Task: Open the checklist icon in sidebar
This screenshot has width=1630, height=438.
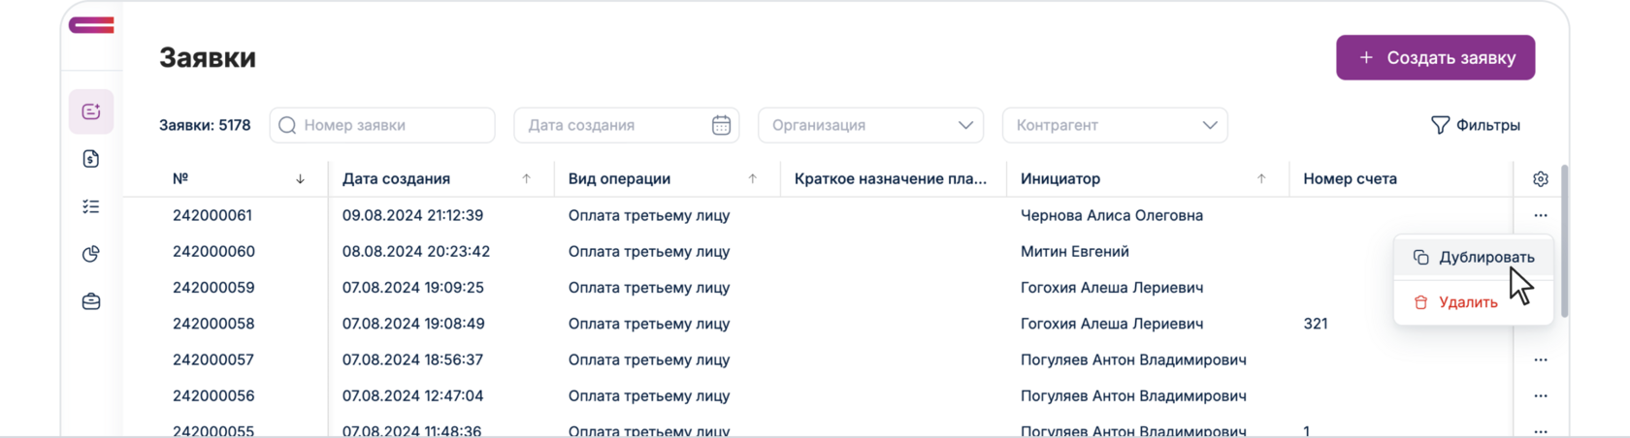Action: pyautogui.click(x=91, y=206)
